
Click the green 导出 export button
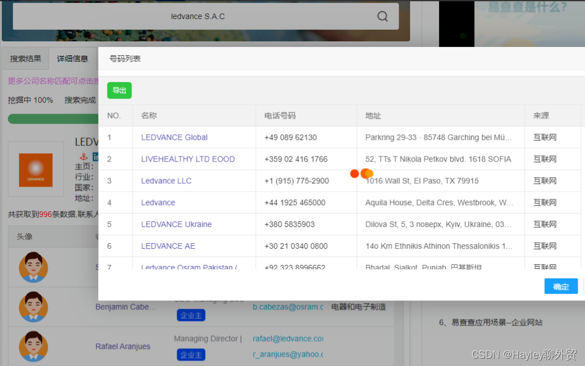coord(119,90)
